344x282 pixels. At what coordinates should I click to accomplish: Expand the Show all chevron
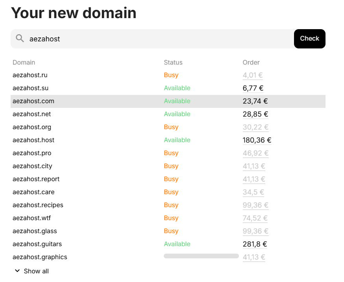pos(17,271)
